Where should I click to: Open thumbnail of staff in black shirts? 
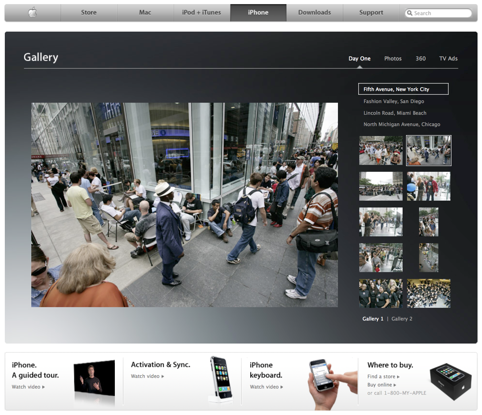point(381,293)
